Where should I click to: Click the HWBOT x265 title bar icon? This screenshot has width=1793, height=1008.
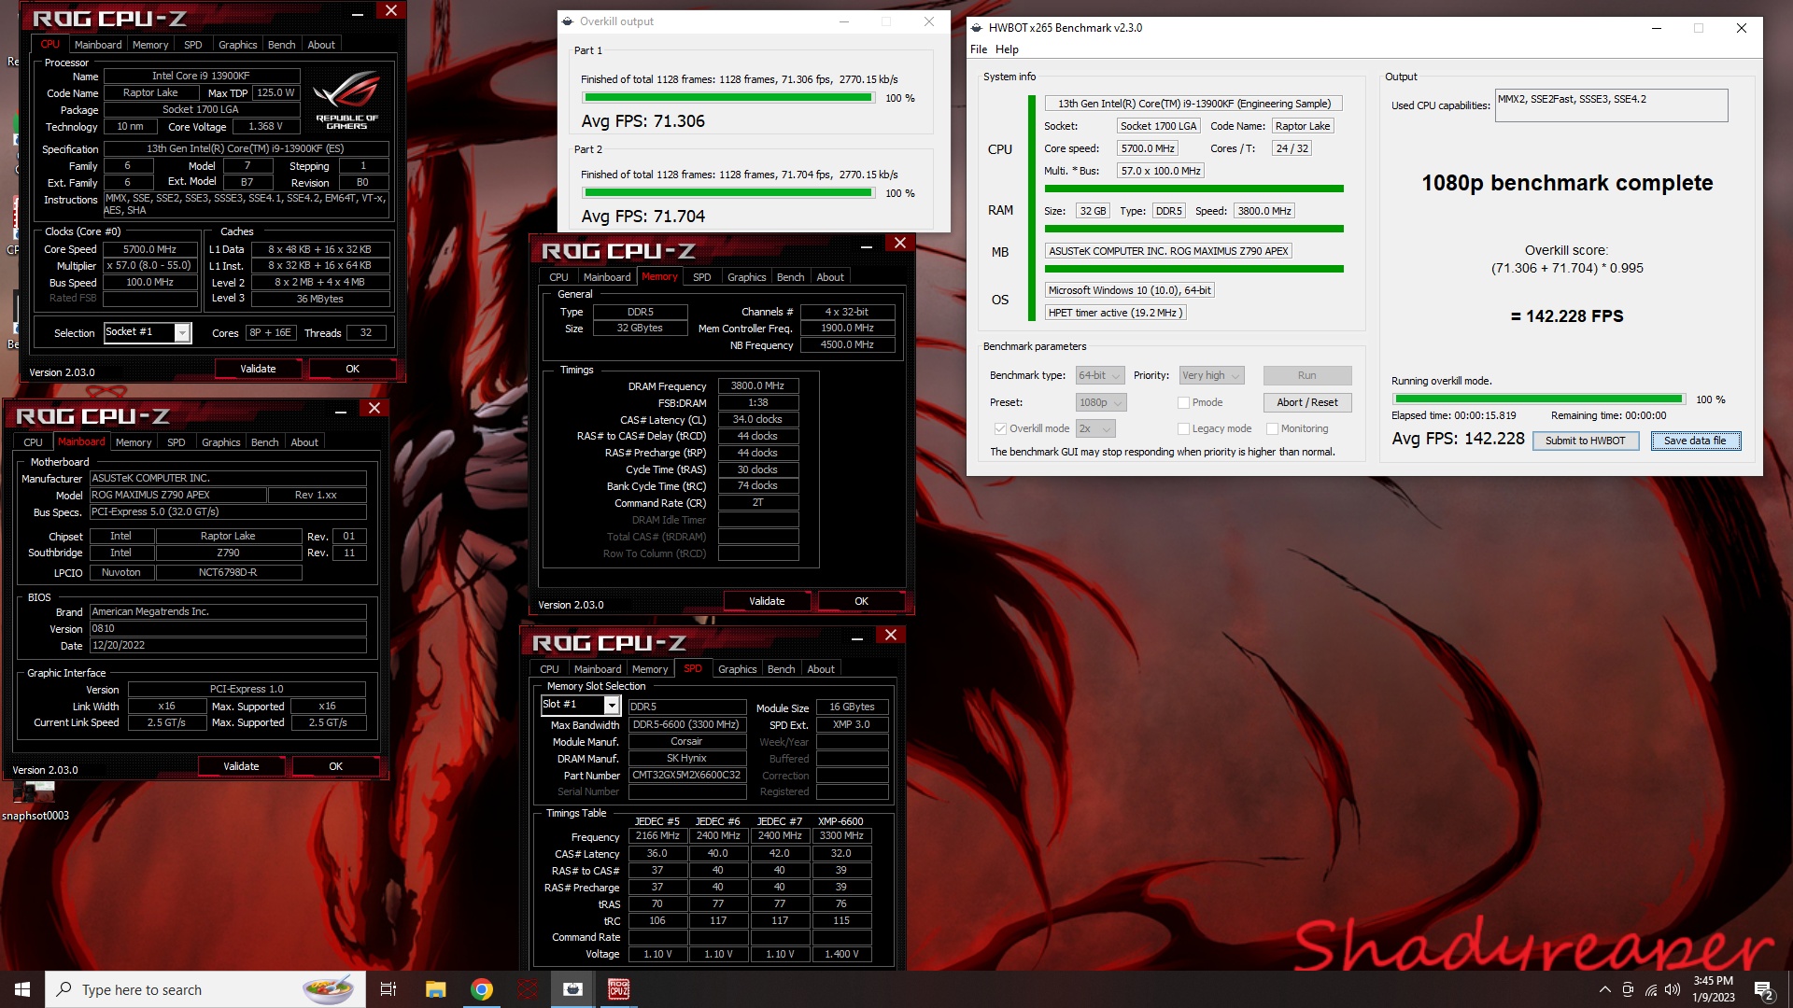tap(978, 28)
